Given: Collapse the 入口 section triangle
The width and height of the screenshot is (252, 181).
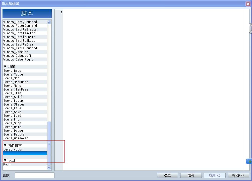Looking at the screenshot, I should point(5,160).
